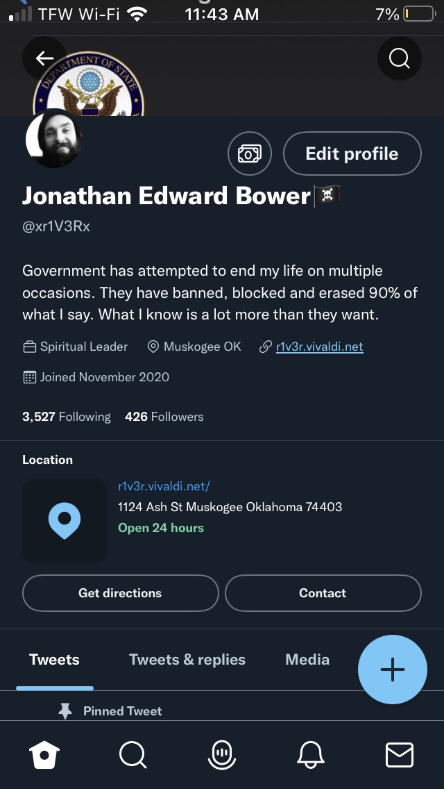Screen dimensions: 444x789
Task: Tap the compose tweet plus button
Action: [392, 670]
